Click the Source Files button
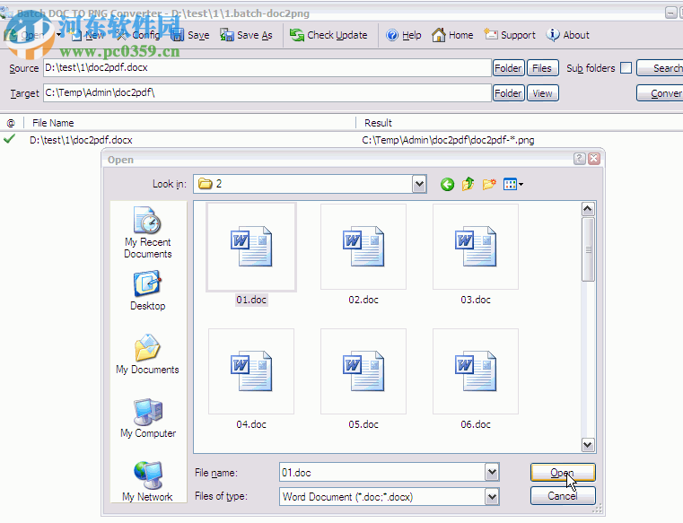The width and height of the screenshot is (683, 523). [x=542, y=68]
